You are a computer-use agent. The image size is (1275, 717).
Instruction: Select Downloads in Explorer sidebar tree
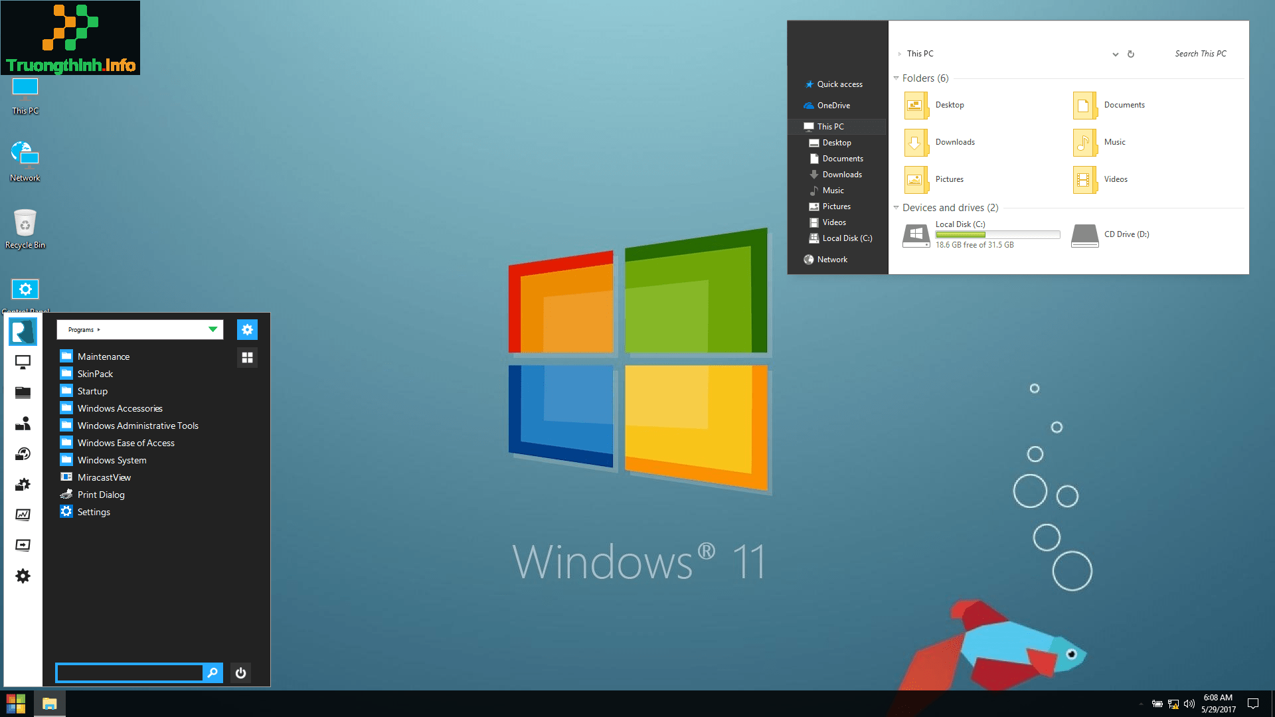[835, 175]
